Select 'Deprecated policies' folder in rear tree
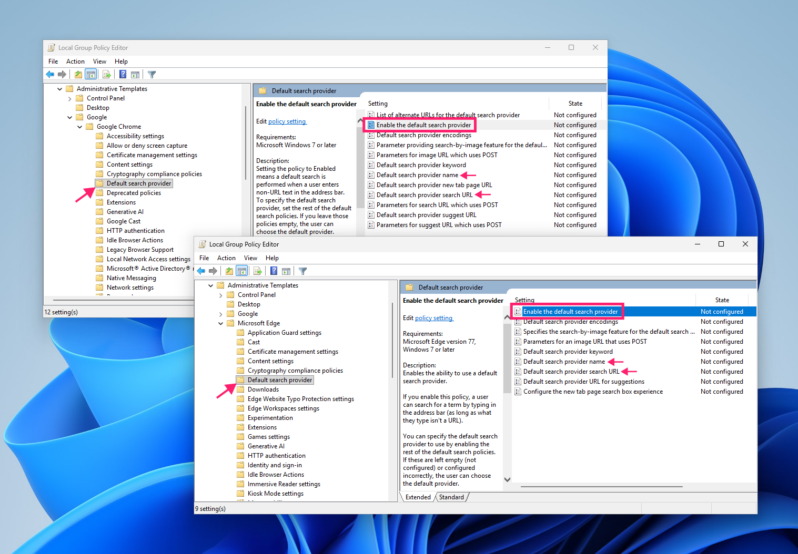 pos(134,193)
